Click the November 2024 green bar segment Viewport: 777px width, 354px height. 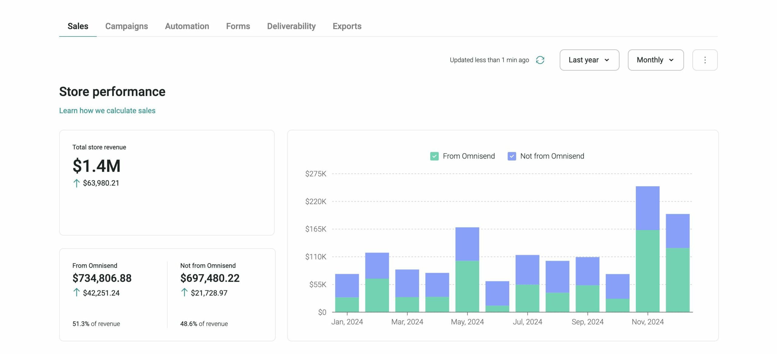pos(647,271)
